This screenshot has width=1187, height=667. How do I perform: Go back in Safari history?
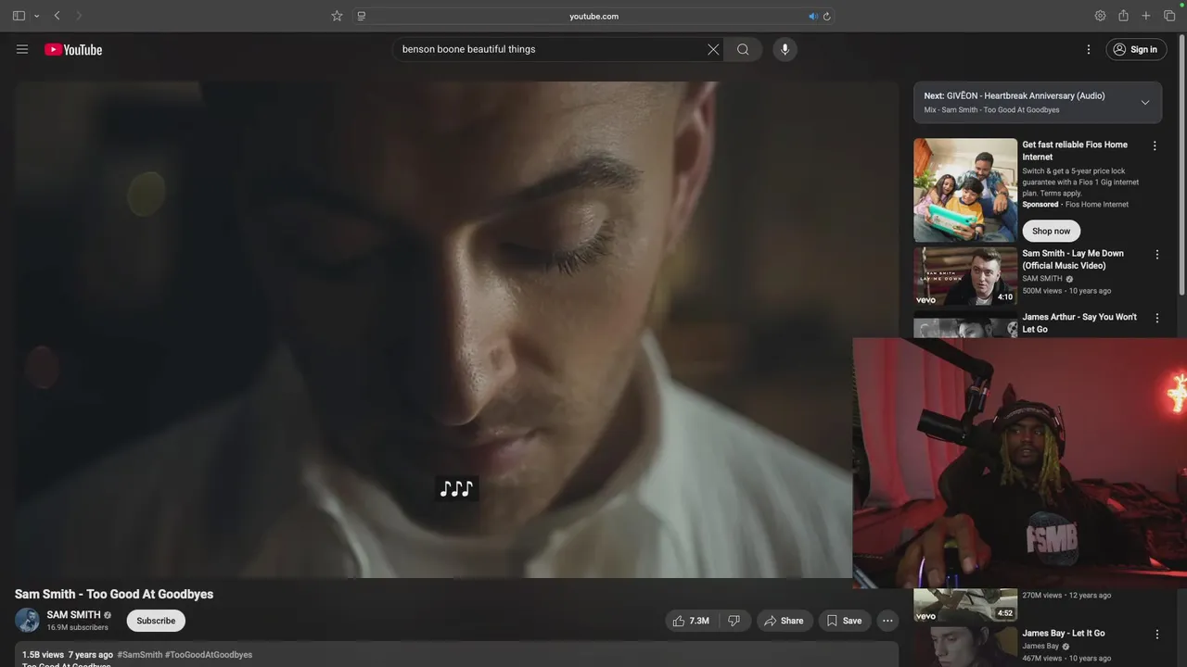[x=57, y=16]
